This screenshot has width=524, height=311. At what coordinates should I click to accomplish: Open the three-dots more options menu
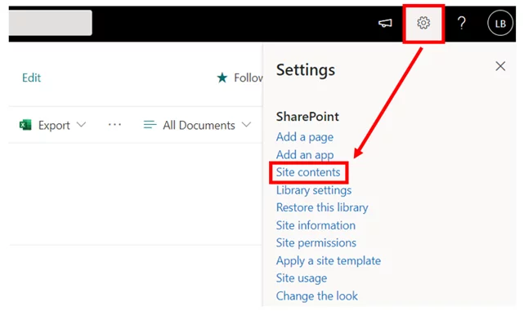(114, 125)
